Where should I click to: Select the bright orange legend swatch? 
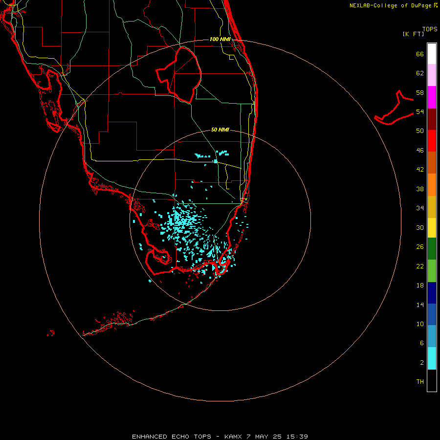pos(432,185)
